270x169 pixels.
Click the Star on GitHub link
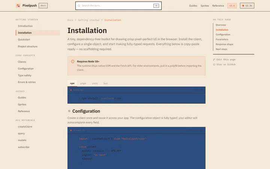pos(224,65)
